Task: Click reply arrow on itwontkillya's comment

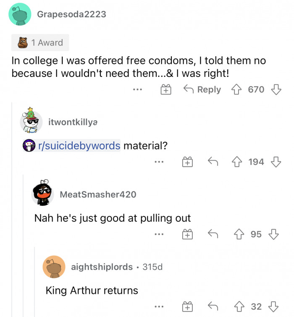Action: (213, 162)
